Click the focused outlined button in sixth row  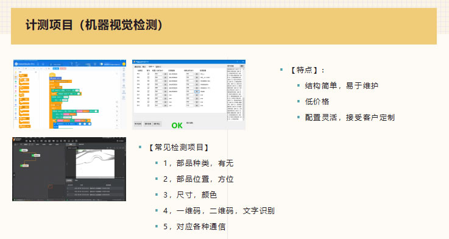tap(197, 91)
